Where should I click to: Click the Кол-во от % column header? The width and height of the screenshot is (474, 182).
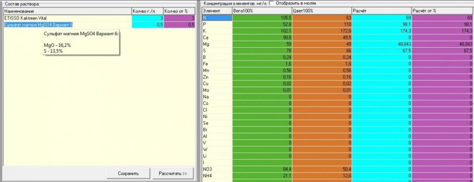pos(179,11)
